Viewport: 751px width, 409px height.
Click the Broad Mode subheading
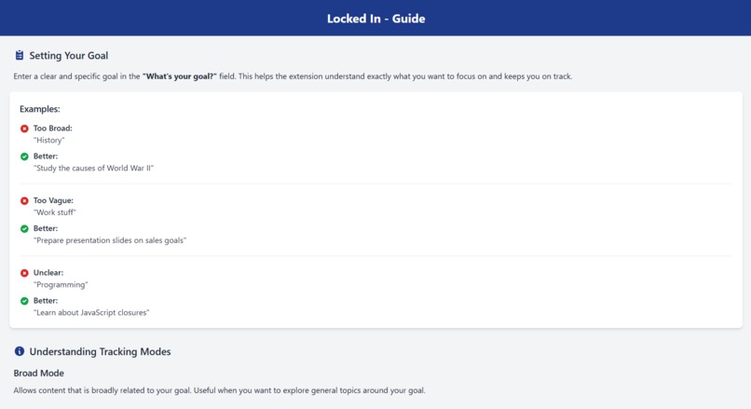pos(39,373)
